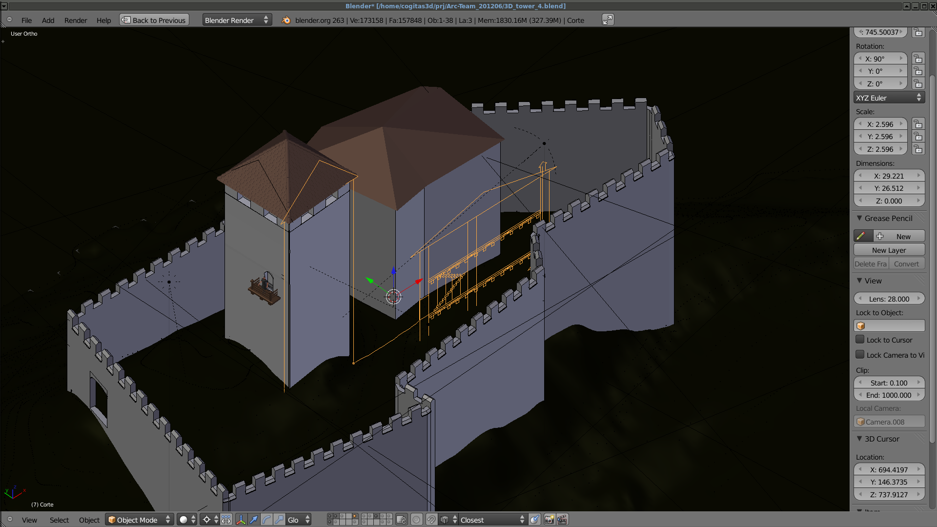Image resolution: width=937 pixels, height=527 pixels.
Task: Open the XYZ Euler rotation mode dropdown
Action: coord(889,98)
